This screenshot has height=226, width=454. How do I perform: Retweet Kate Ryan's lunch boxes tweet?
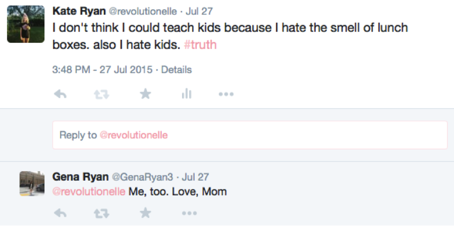(x=101, y=94)
